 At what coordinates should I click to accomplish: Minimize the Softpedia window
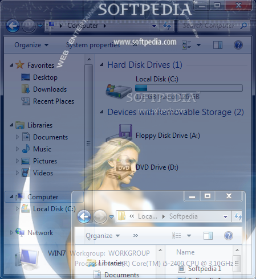pos(192,196)
